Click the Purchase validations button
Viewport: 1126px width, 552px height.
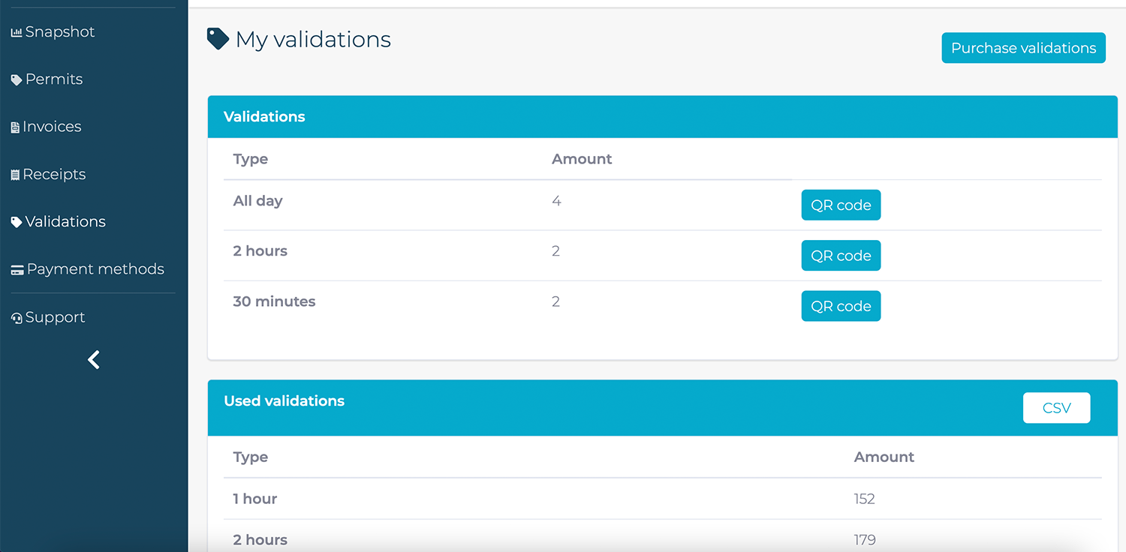1023,48
